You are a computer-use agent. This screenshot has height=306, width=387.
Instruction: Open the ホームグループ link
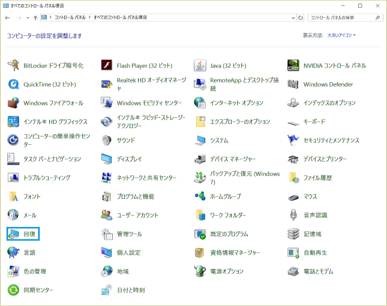pos(226,196)
